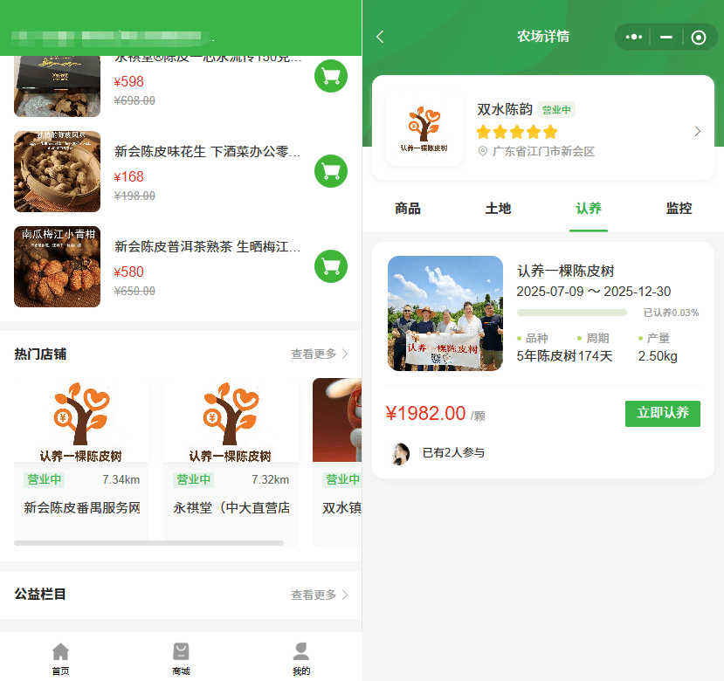The image size is (724, 681).
Task: Switch to the 土地 tab
Action: coord(497,209)
